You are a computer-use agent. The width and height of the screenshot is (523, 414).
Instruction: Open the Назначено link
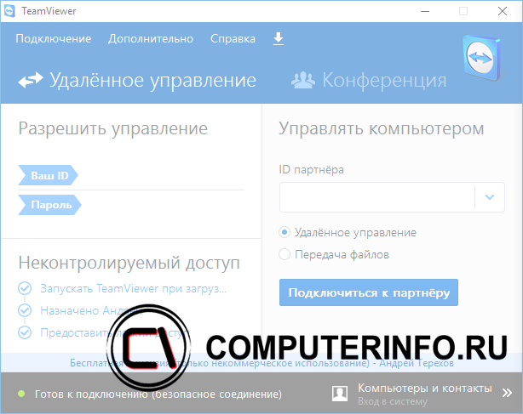[x=91, y=310]
